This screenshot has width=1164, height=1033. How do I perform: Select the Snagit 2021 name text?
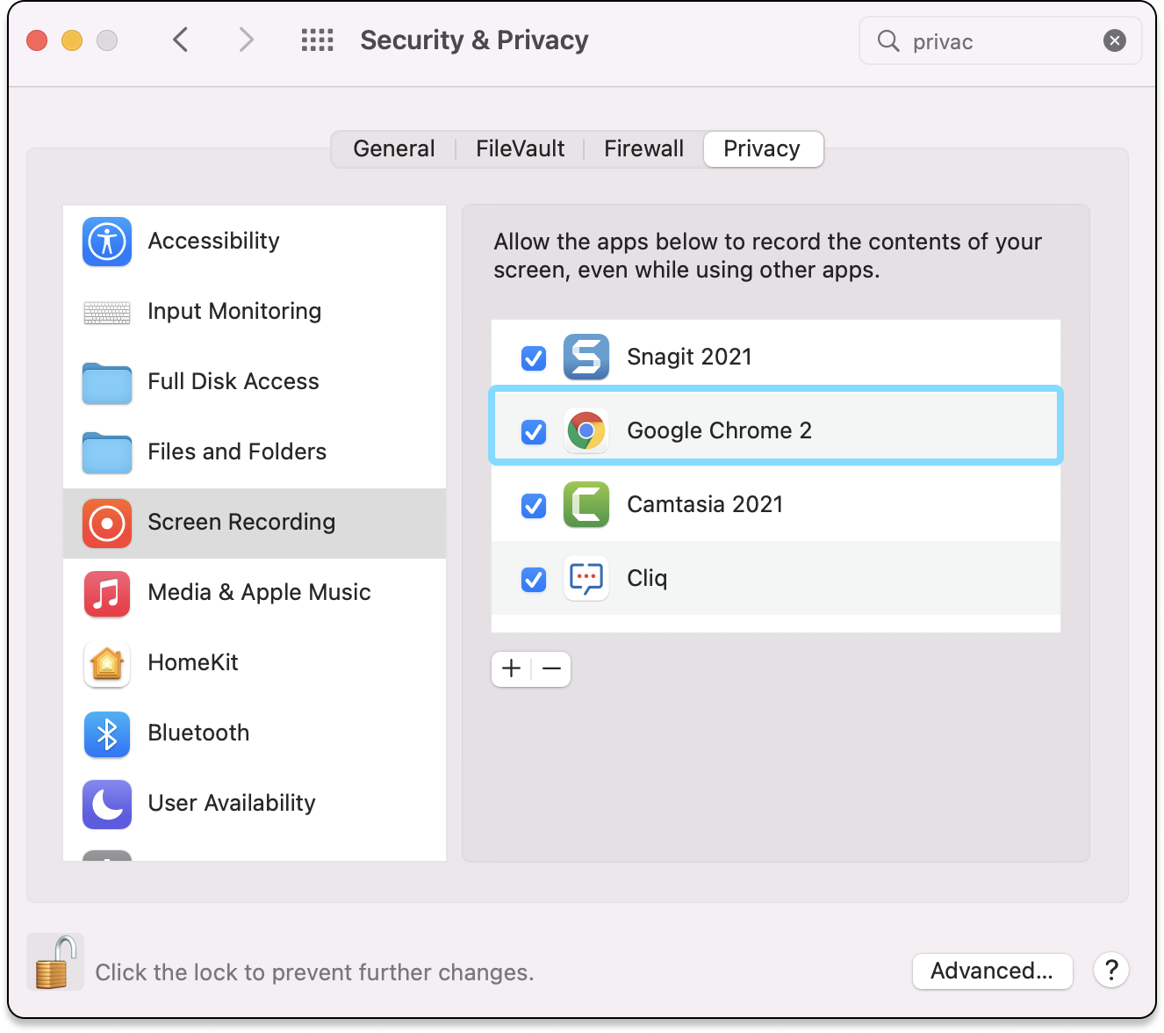(690, 357)
